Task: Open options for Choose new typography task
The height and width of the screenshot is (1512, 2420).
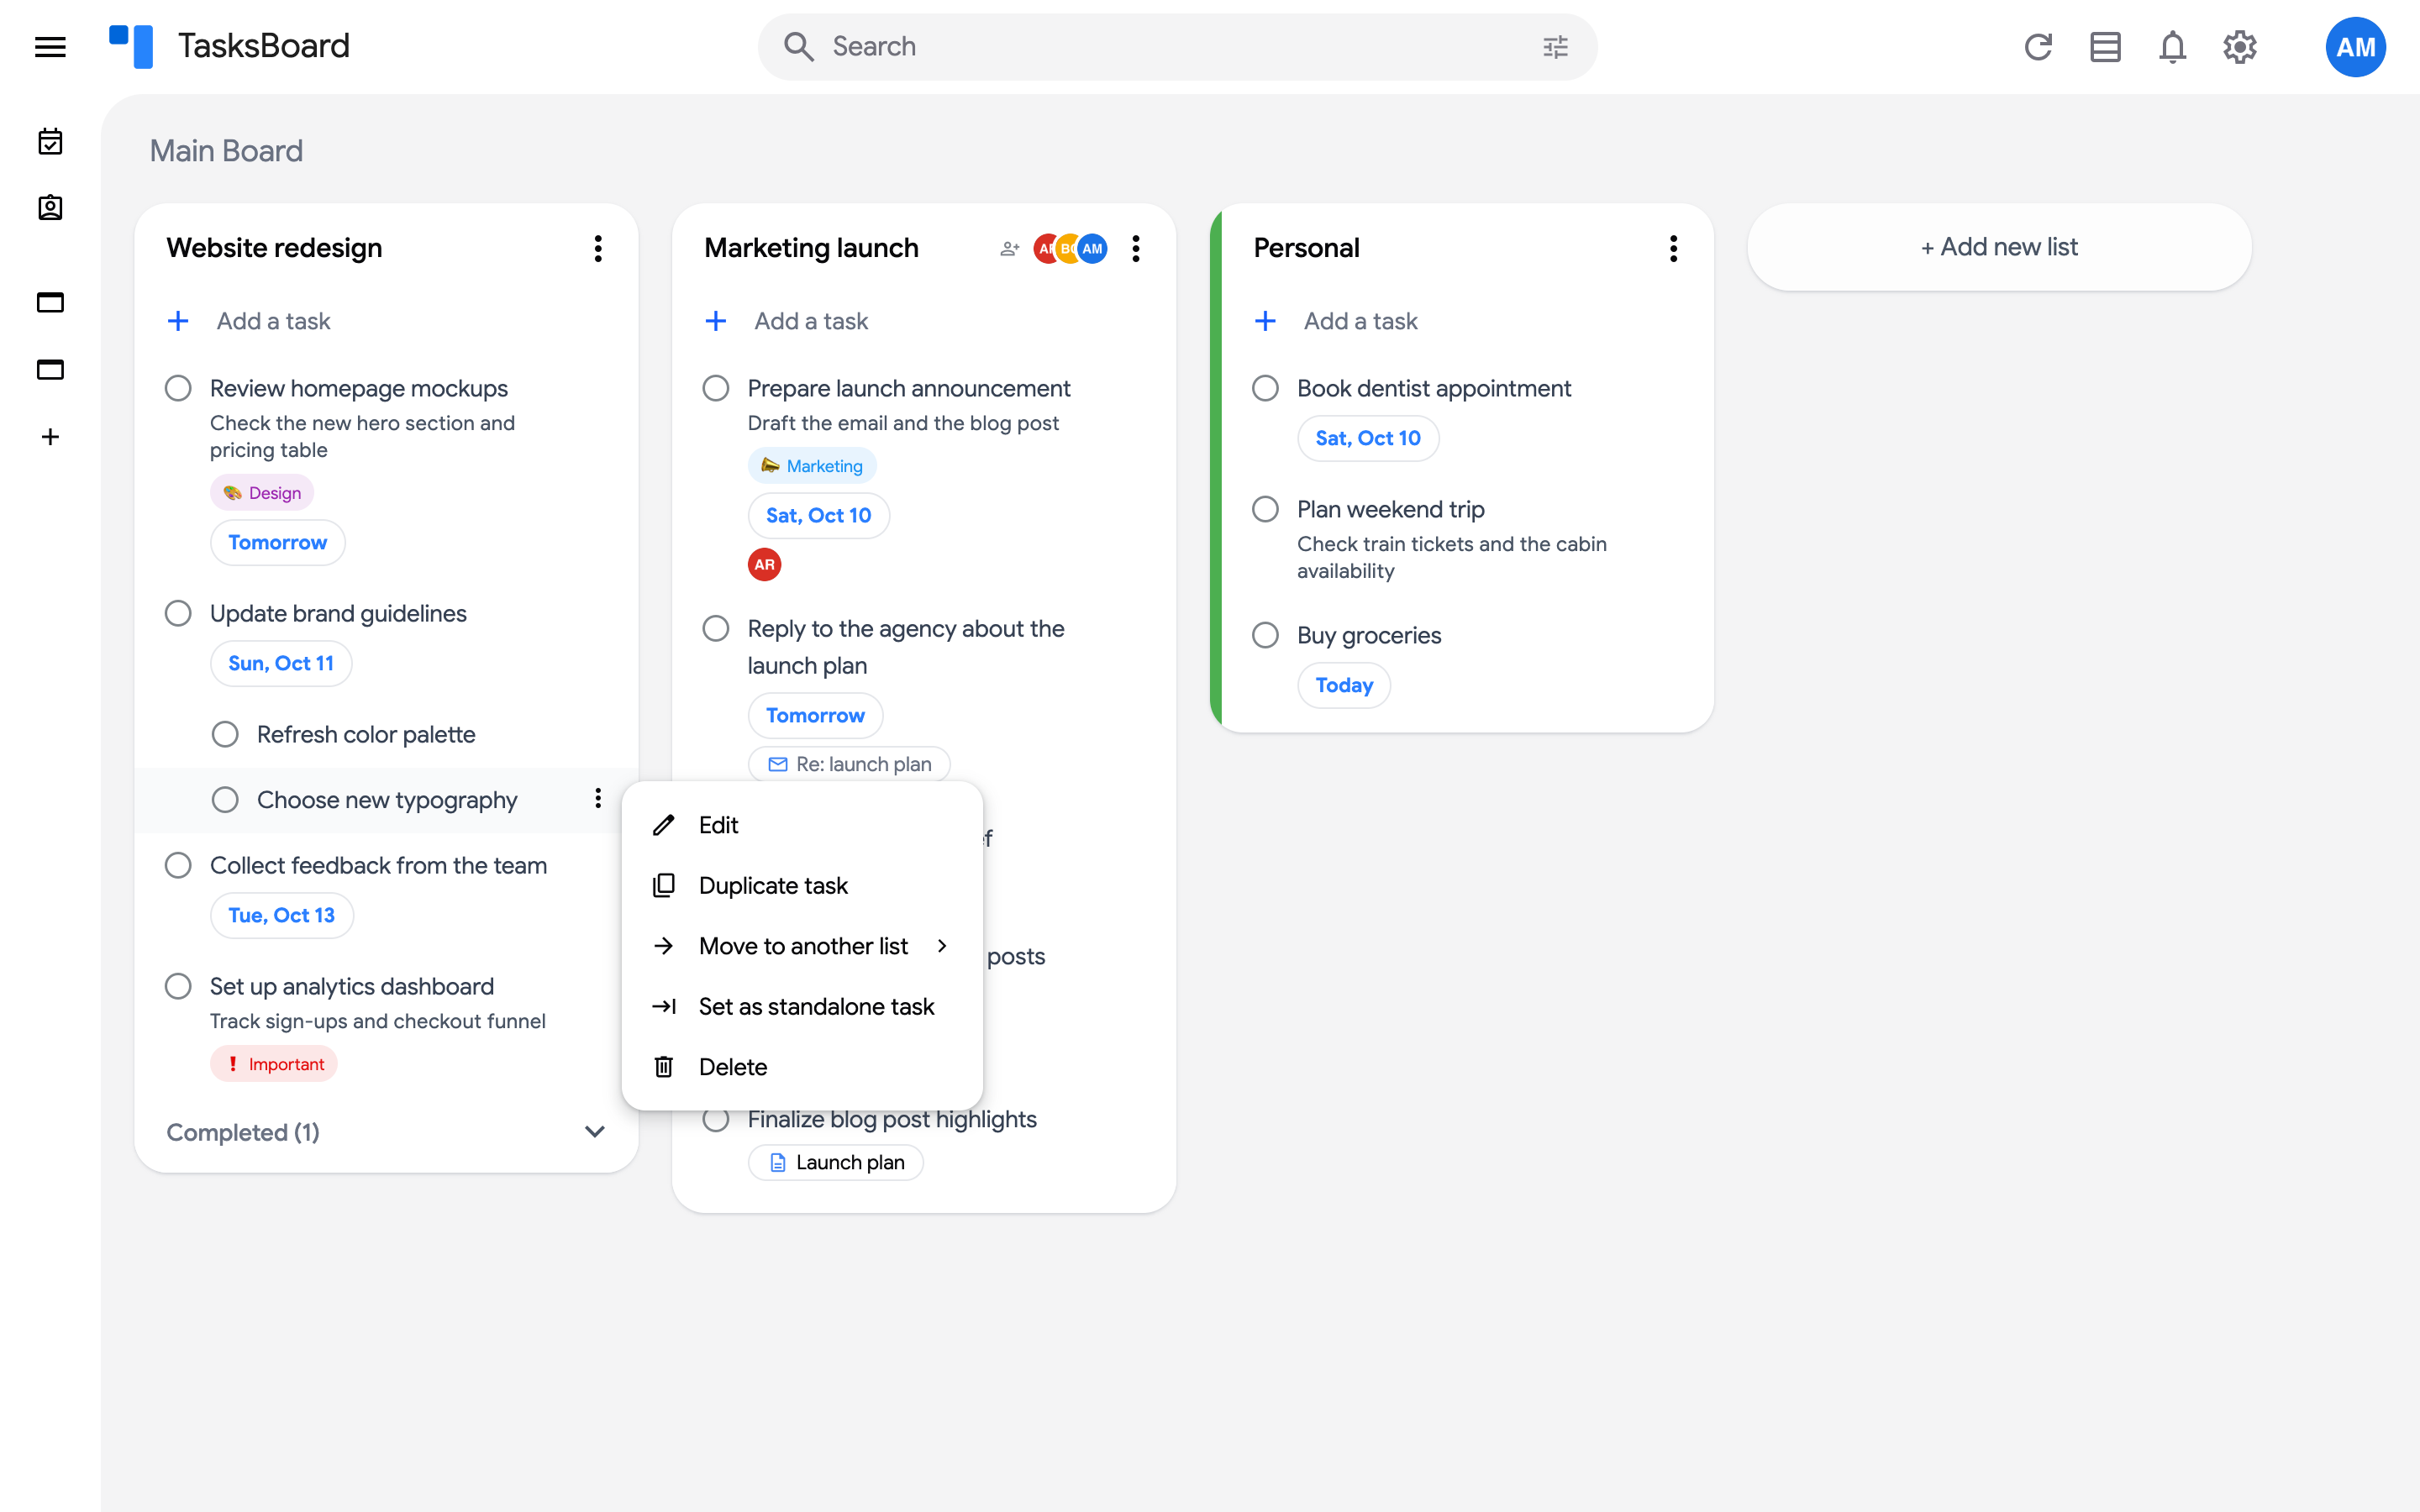Action: pos(598,798)
